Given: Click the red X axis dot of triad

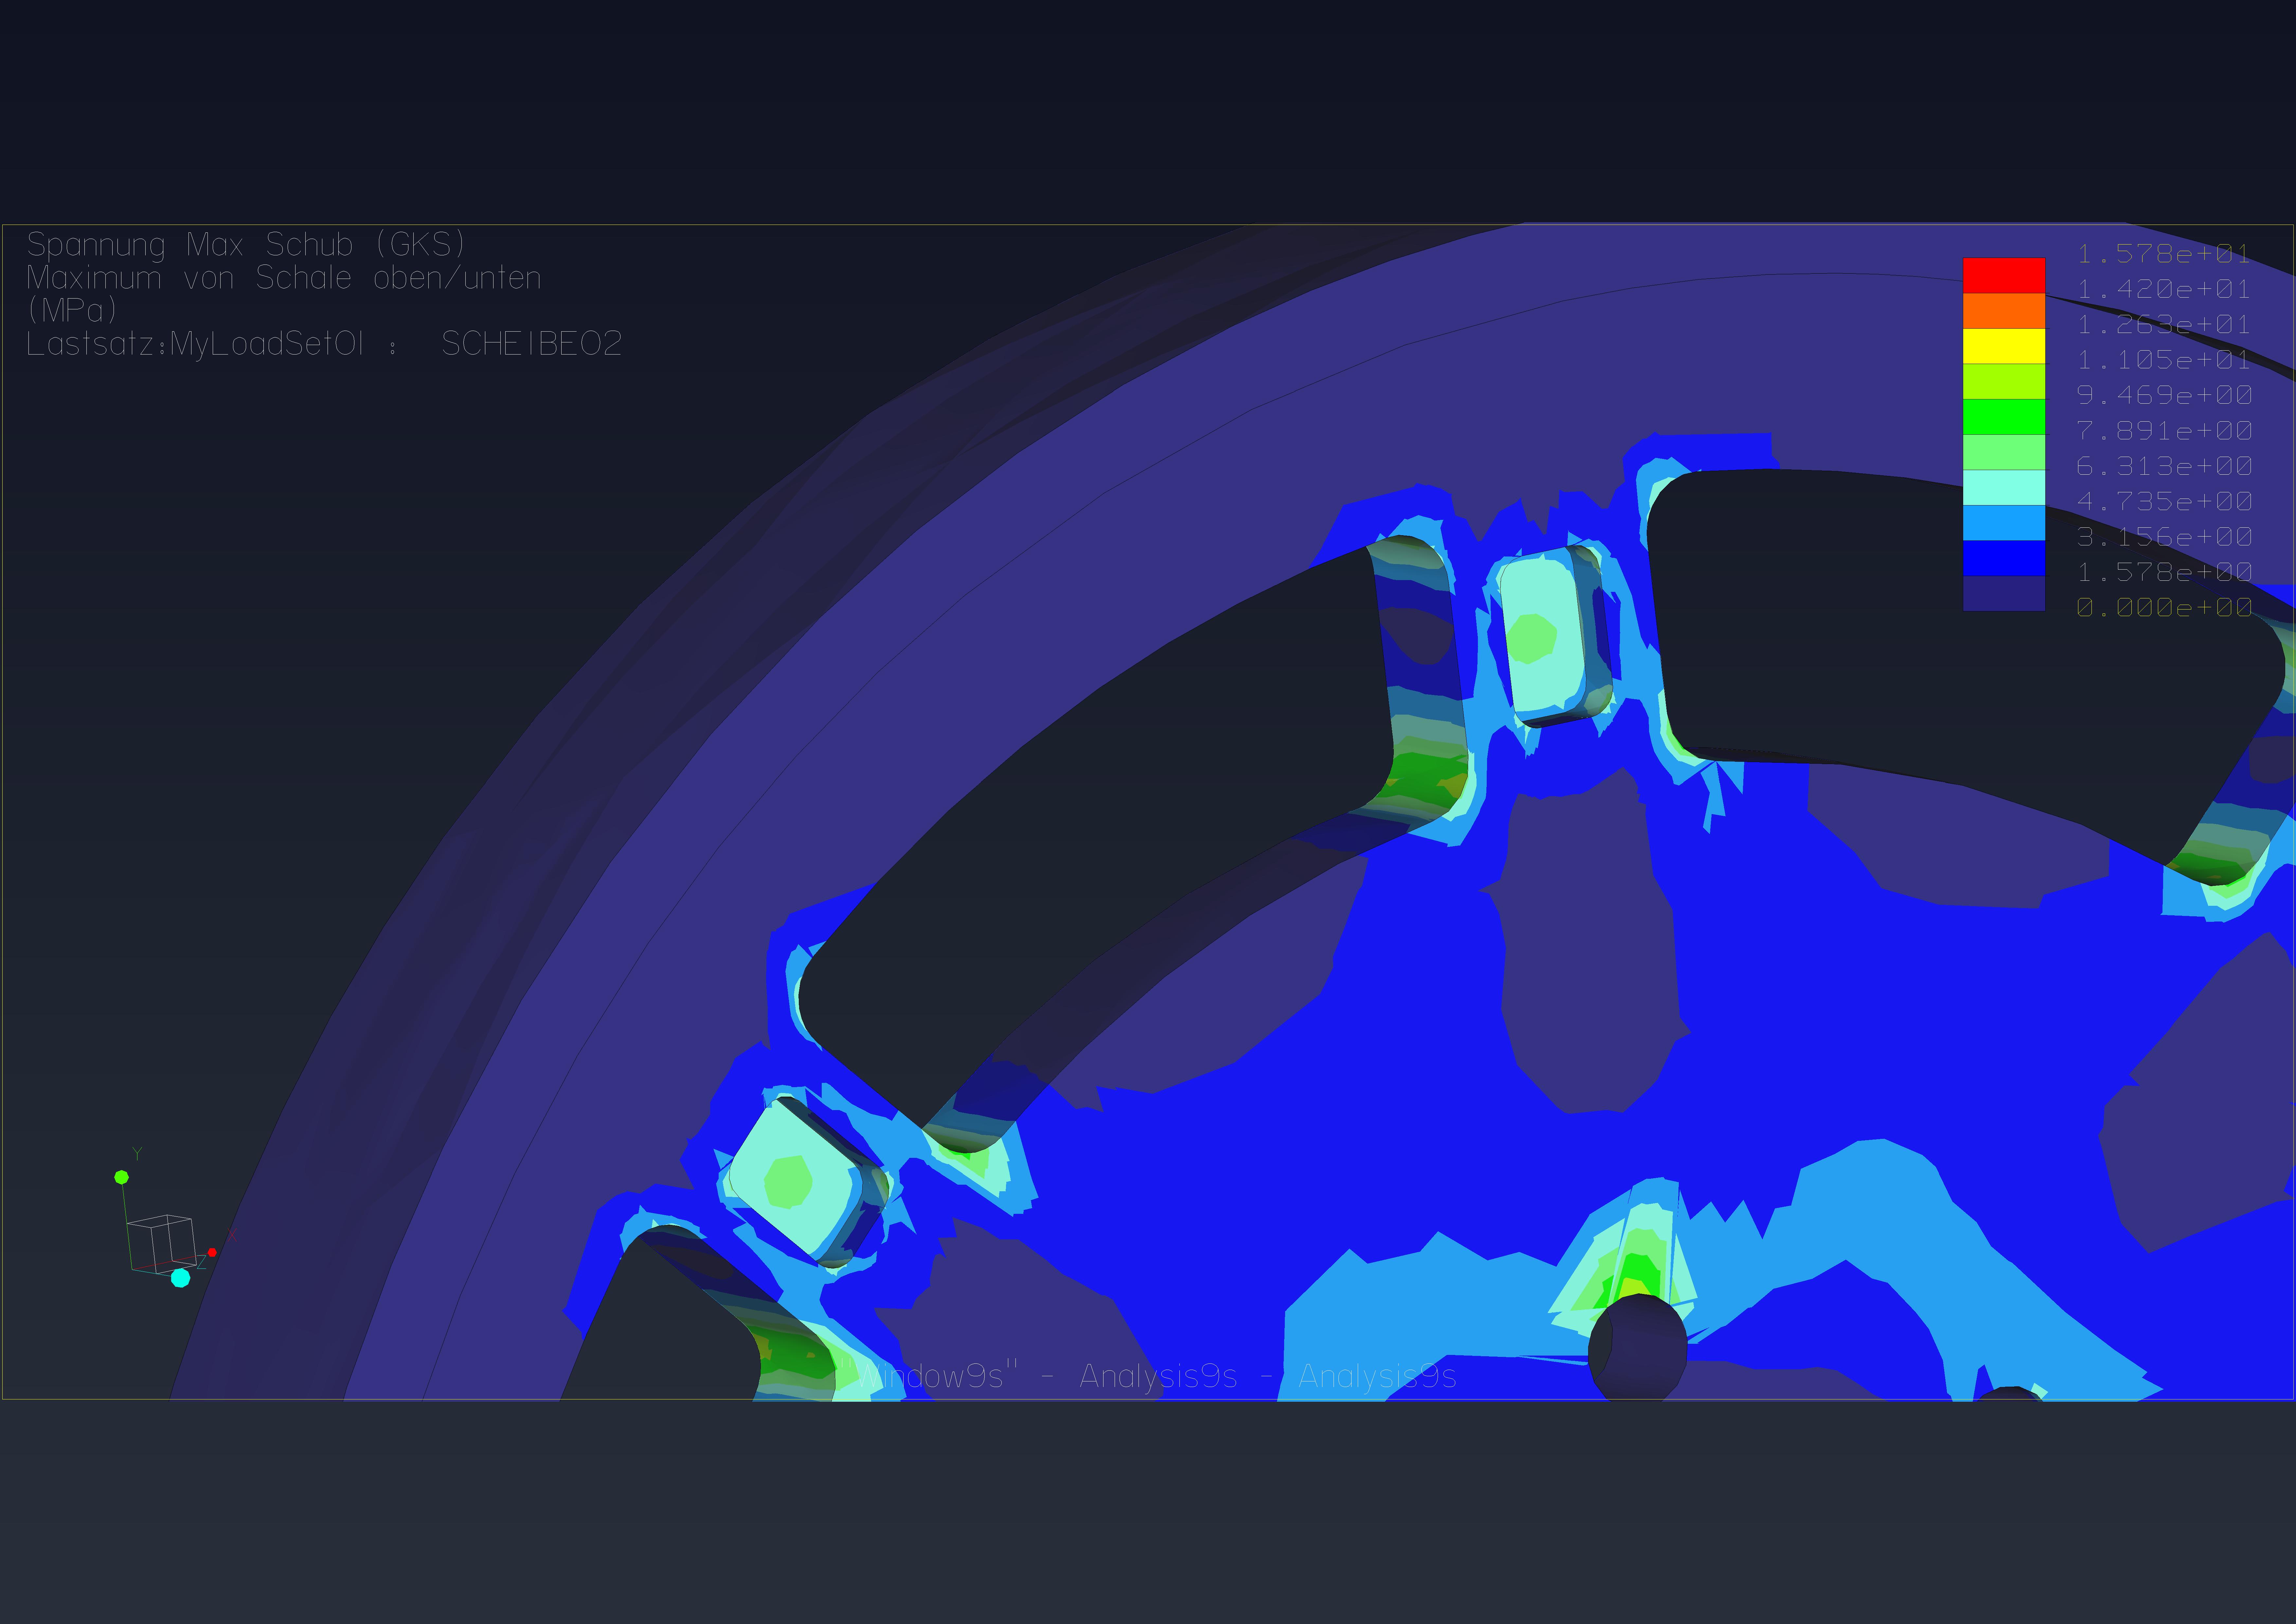Looking at the screenshot, I should click(212, 1253).
